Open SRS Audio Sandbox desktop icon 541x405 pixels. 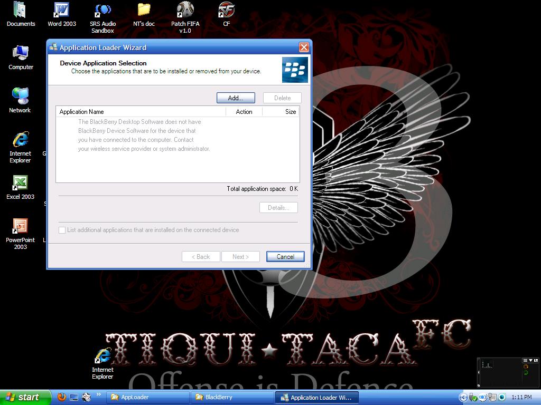[102, 11]
